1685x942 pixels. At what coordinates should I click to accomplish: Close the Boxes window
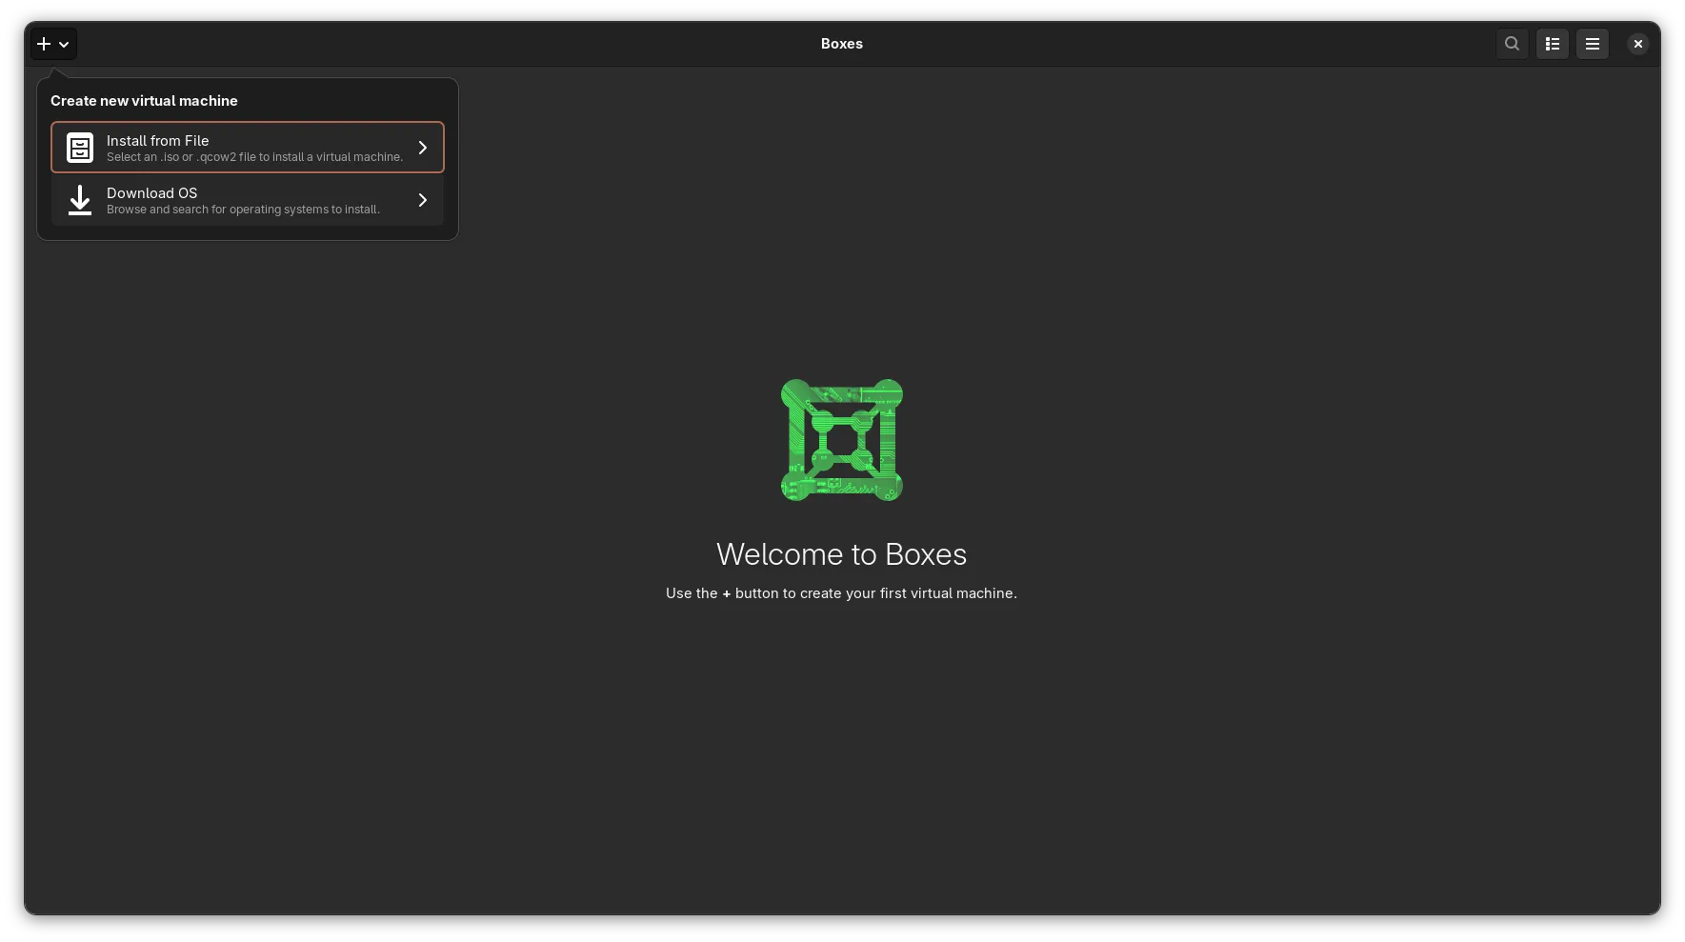(1638, 44)
